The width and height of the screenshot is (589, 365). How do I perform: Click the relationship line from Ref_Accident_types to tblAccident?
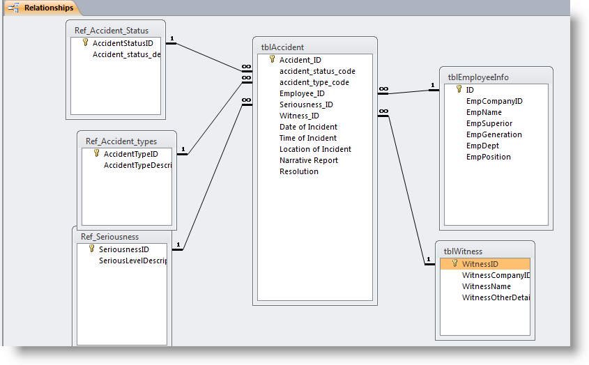(215, 118)
